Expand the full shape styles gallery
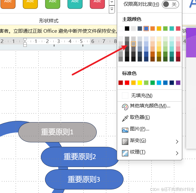 [x=112, y=9]
